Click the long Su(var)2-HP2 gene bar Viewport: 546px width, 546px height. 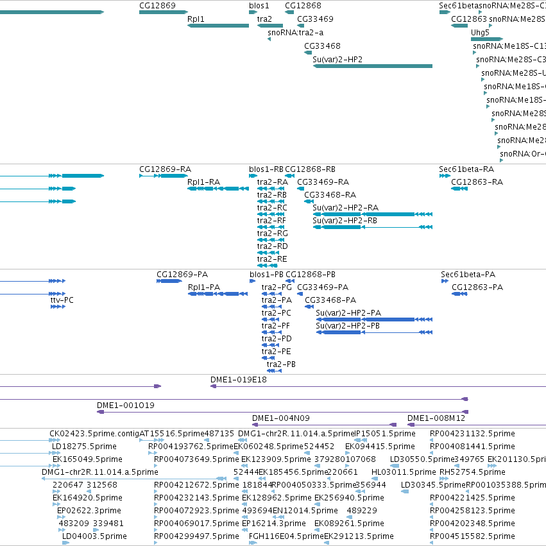(373, 66)
